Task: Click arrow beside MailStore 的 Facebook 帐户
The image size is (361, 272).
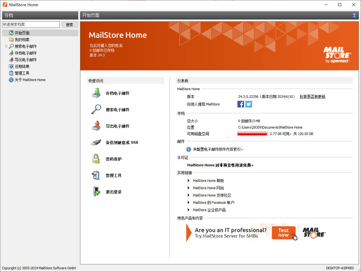Action: point(188,203)
